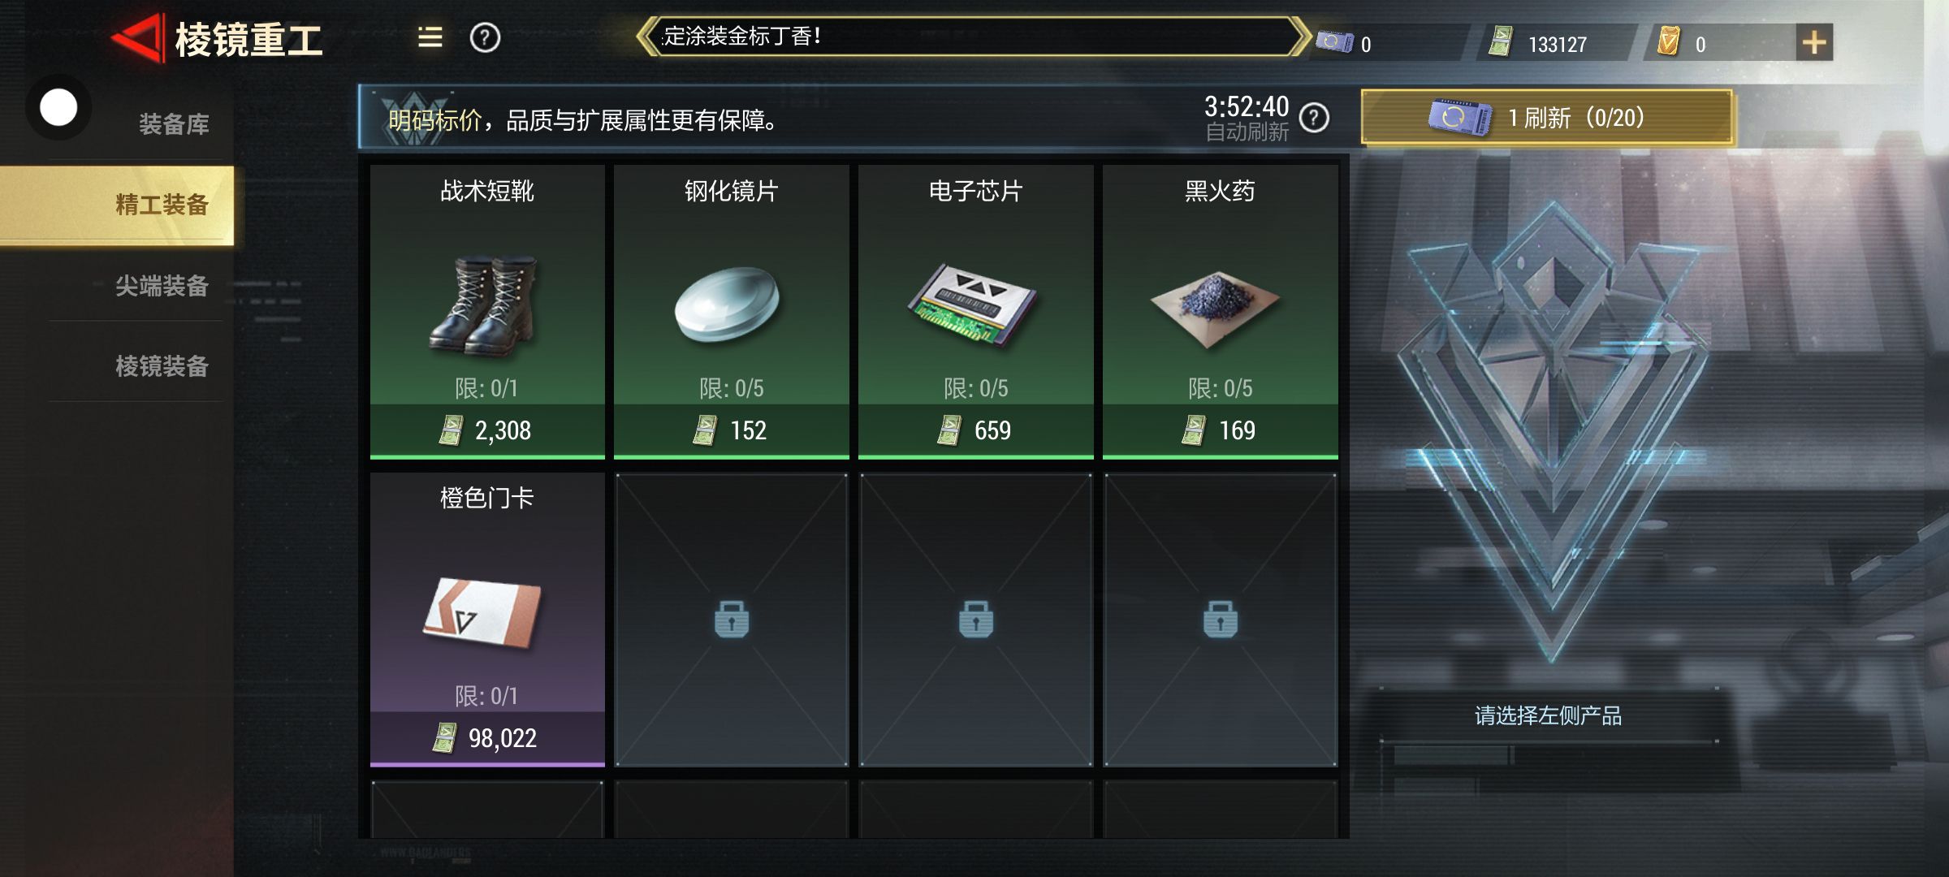
Task: Select the 战术短靴 item card
Action: [x=487, y=312]
